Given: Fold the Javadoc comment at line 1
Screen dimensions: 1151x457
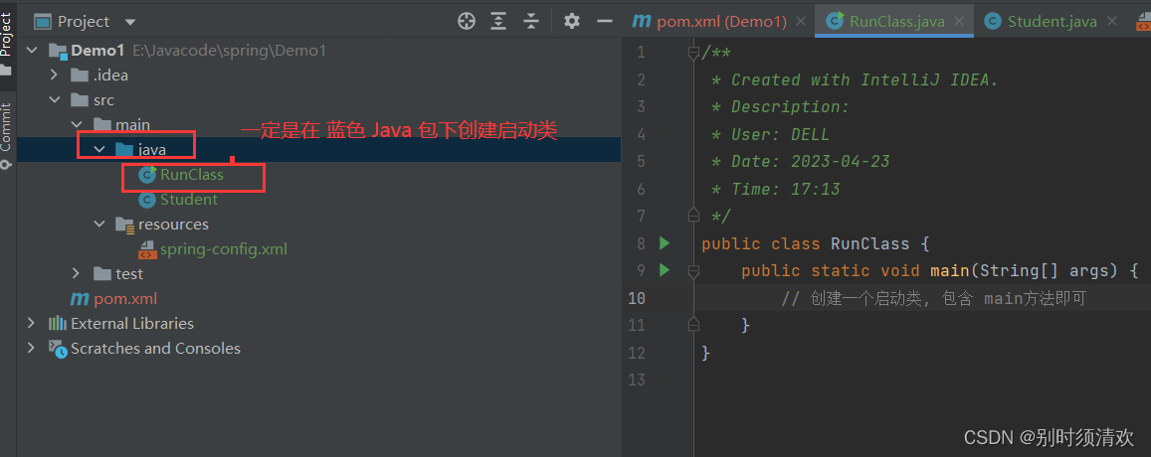Looking at the screenshot, I should pyautogui.click(x=693, y=52).
